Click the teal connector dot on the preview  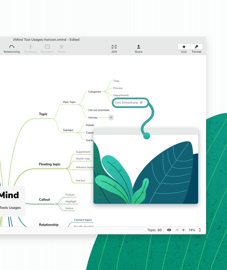pyautogui.click(x=147, y=136)
